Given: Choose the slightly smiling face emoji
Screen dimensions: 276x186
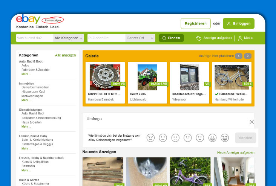Looking at the screenshot, I should [200, 138].
